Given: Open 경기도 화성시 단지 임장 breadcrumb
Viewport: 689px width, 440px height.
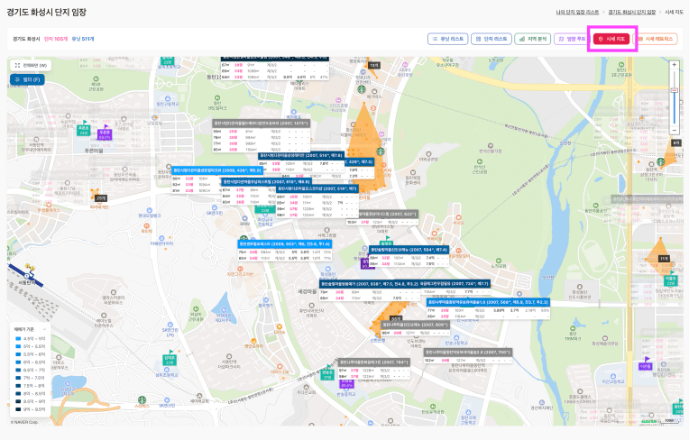Looking at the screenshot, I should (632, 12).
